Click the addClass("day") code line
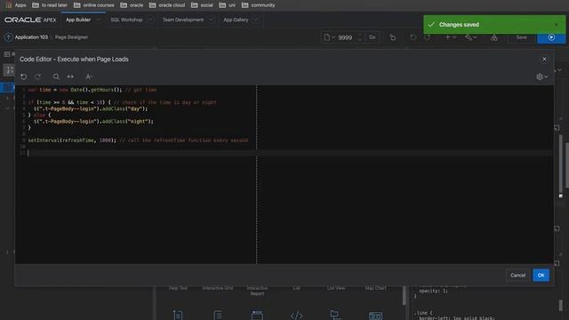569x320 pixels. pos(91,108)
